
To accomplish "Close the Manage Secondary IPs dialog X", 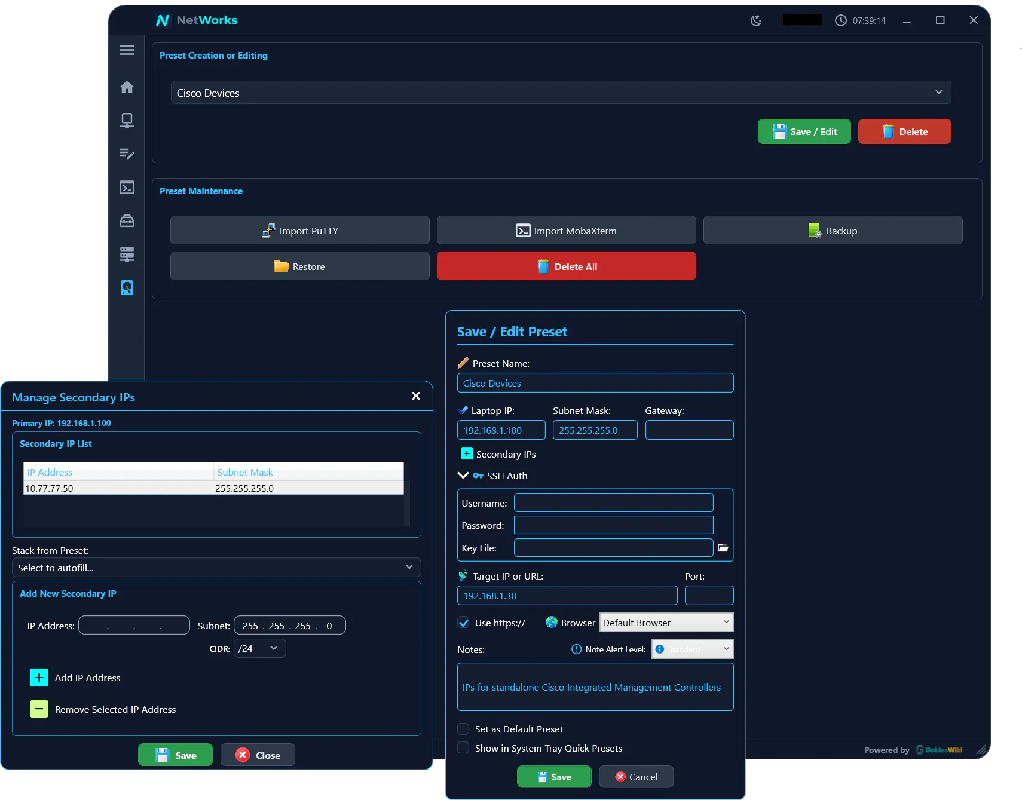I will click(x=416, y=396).
